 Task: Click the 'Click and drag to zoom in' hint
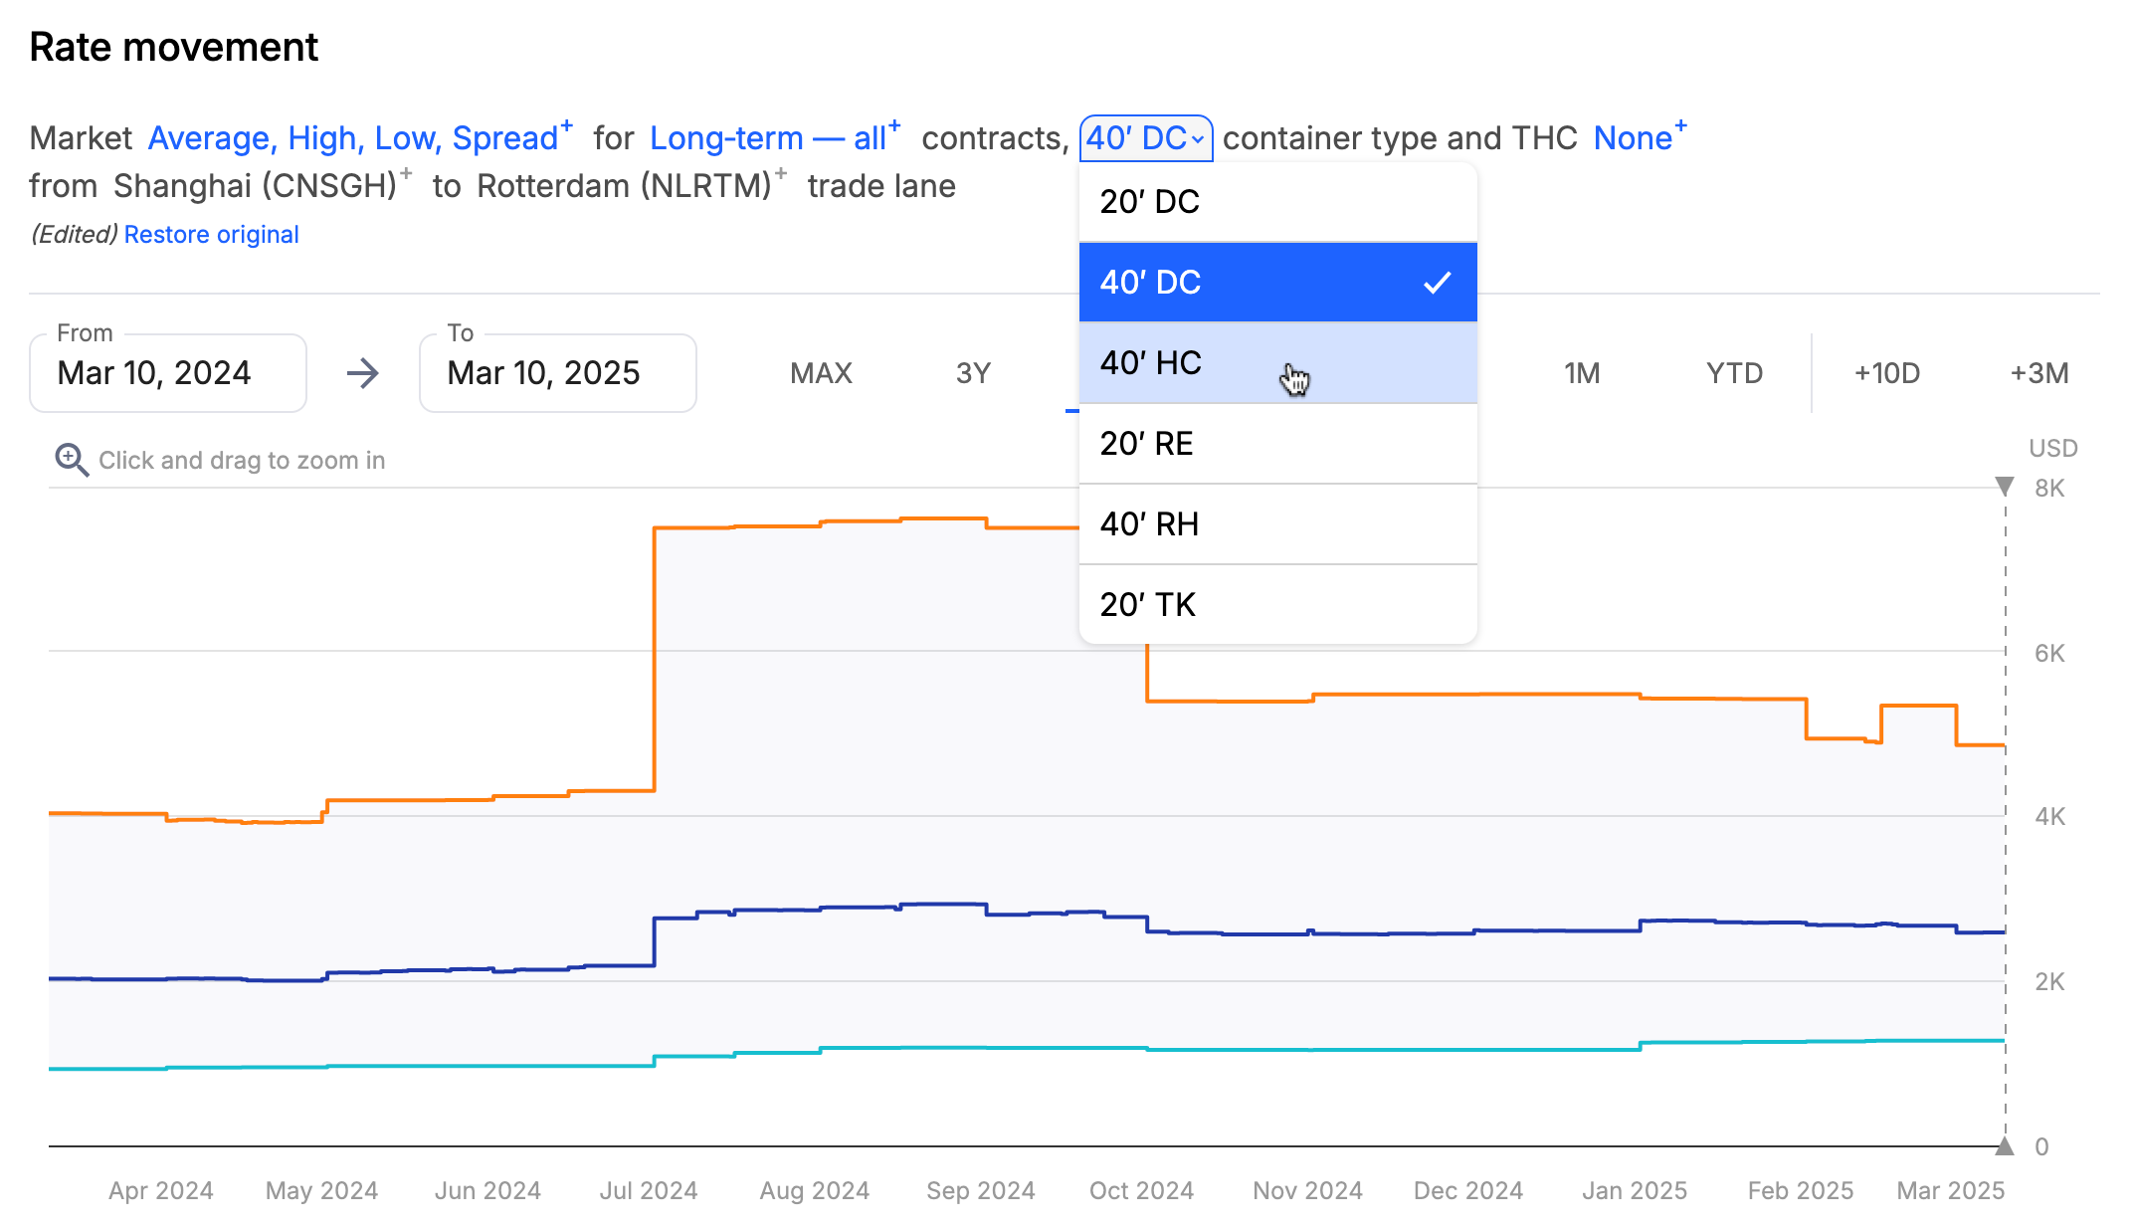point(242,461)
